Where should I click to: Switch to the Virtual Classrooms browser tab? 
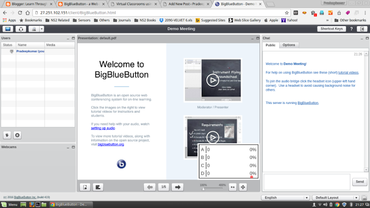(134, 4)
